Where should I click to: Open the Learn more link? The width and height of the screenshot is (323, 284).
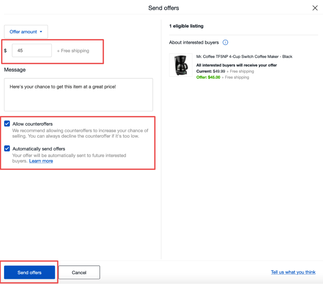pos(41,161)
